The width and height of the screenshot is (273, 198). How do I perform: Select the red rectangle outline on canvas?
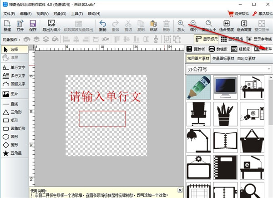[x=102, y=119]
